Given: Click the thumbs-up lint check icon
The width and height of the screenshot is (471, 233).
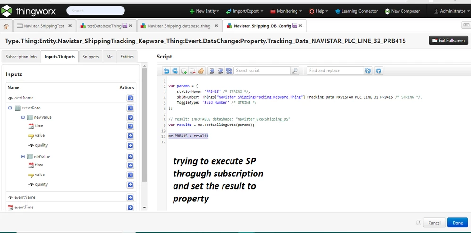Looking at the screenshot, I should [201, 71].
